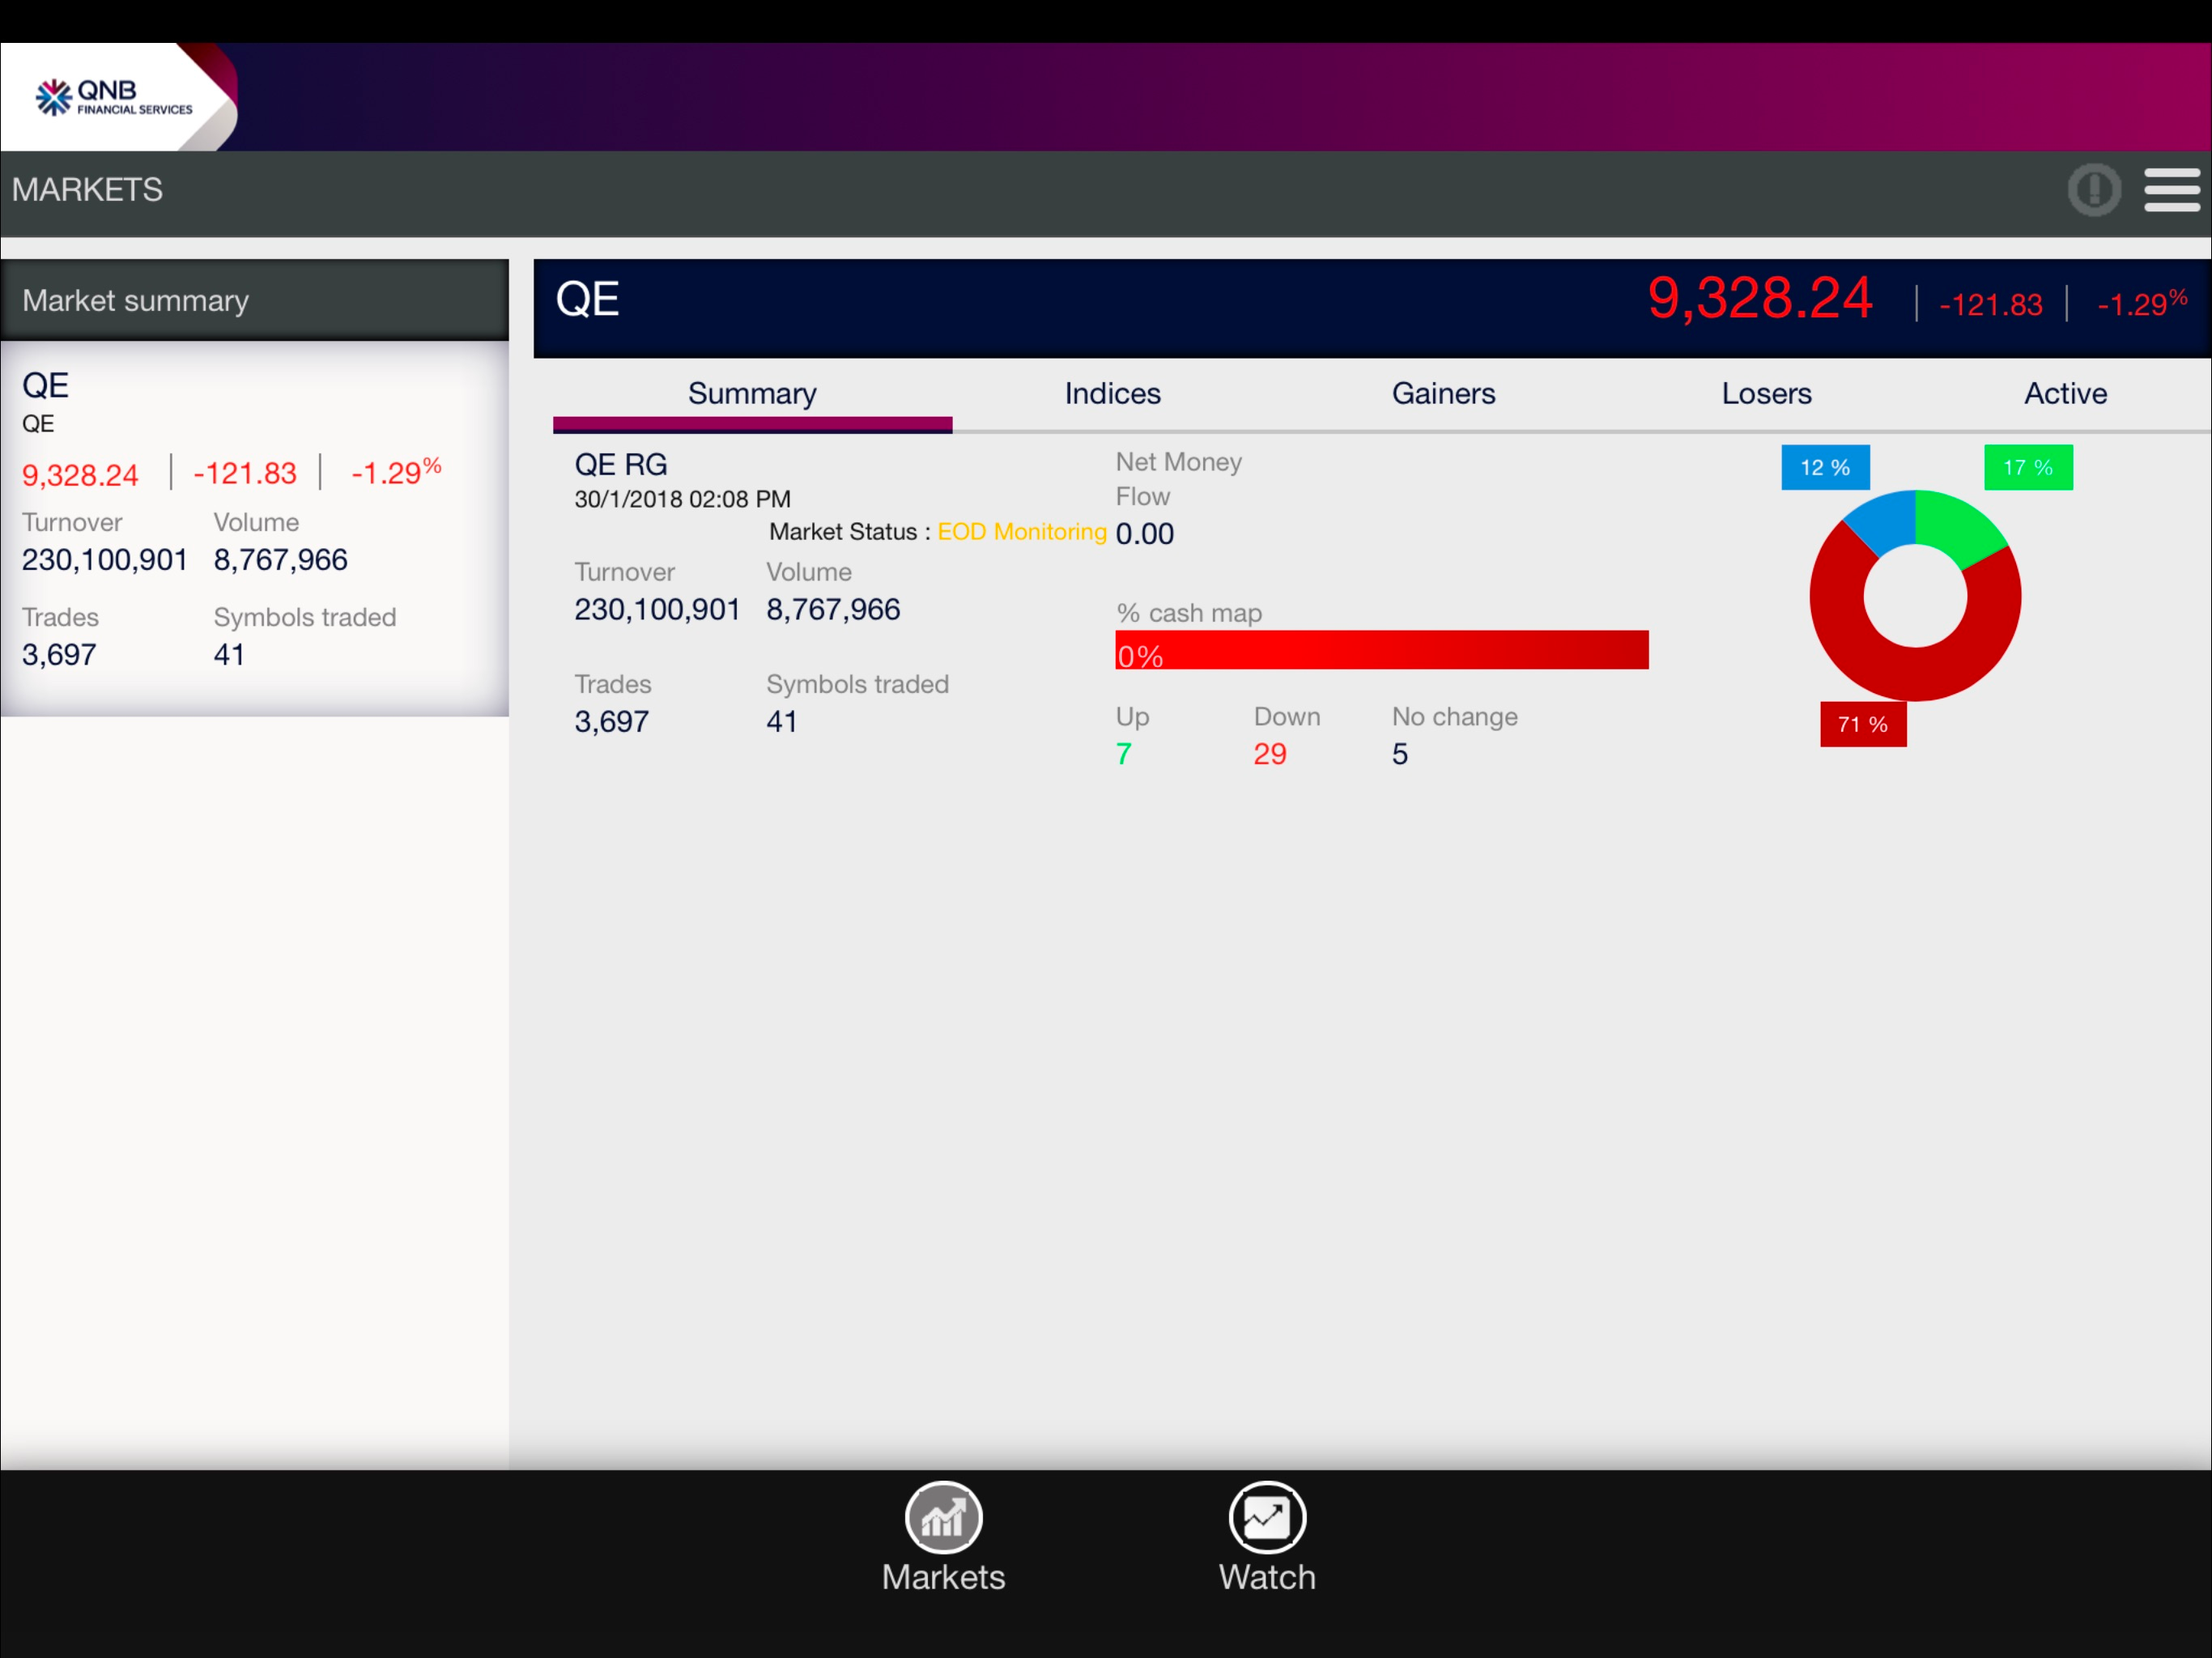Click the QE RG title text
2212x1658 pixels.
coord(620,465)
